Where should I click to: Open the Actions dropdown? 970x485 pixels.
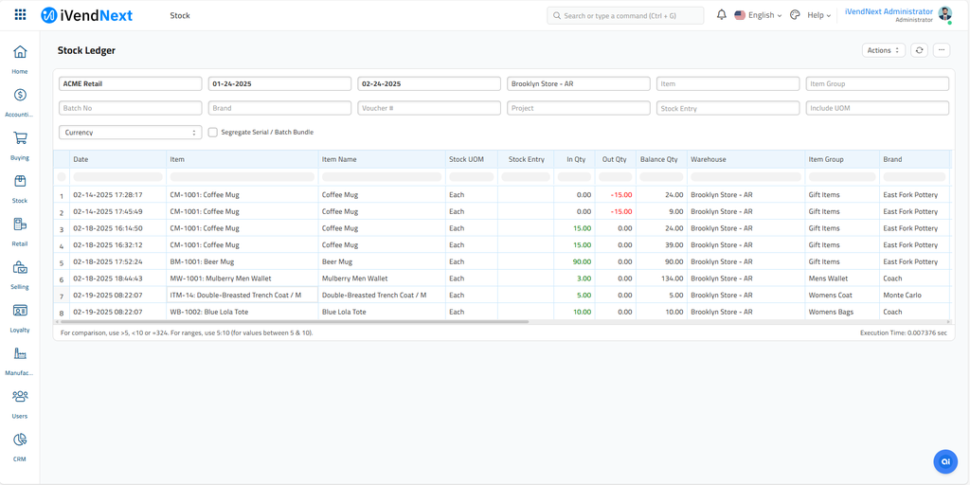(883, 50)
